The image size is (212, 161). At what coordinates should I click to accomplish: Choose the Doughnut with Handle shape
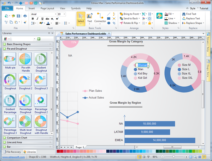click(x=41, y=122)
